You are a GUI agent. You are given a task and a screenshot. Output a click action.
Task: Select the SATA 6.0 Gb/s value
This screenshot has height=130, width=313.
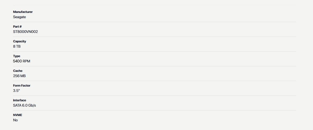25,105
